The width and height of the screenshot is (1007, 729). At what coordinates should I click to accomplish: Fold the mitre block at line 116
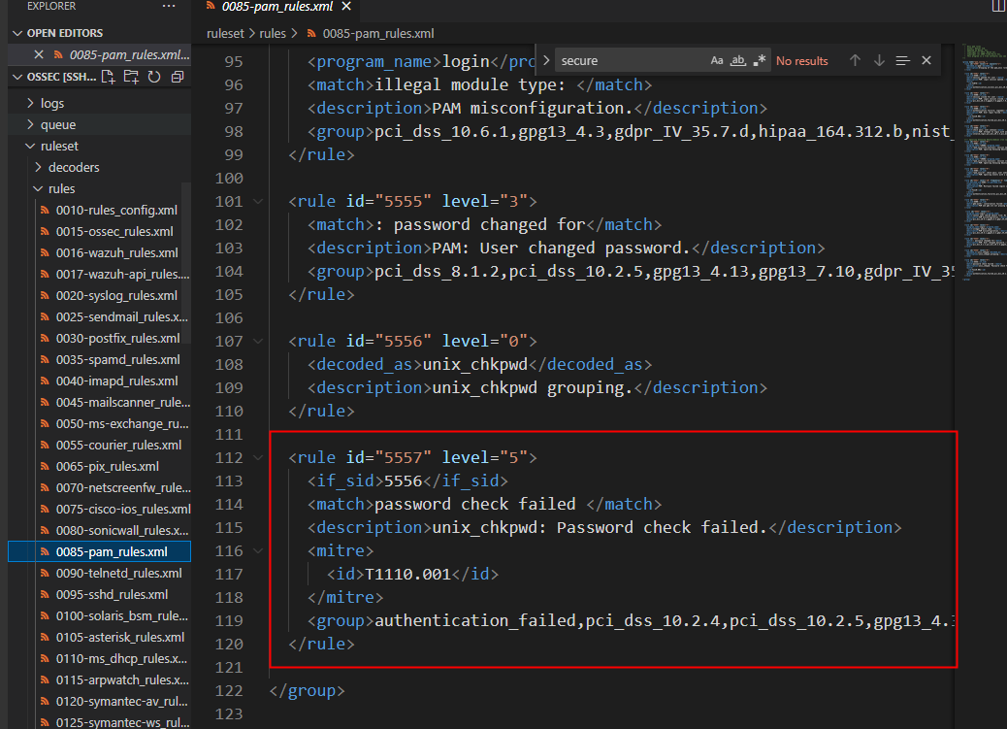(258, 551)
